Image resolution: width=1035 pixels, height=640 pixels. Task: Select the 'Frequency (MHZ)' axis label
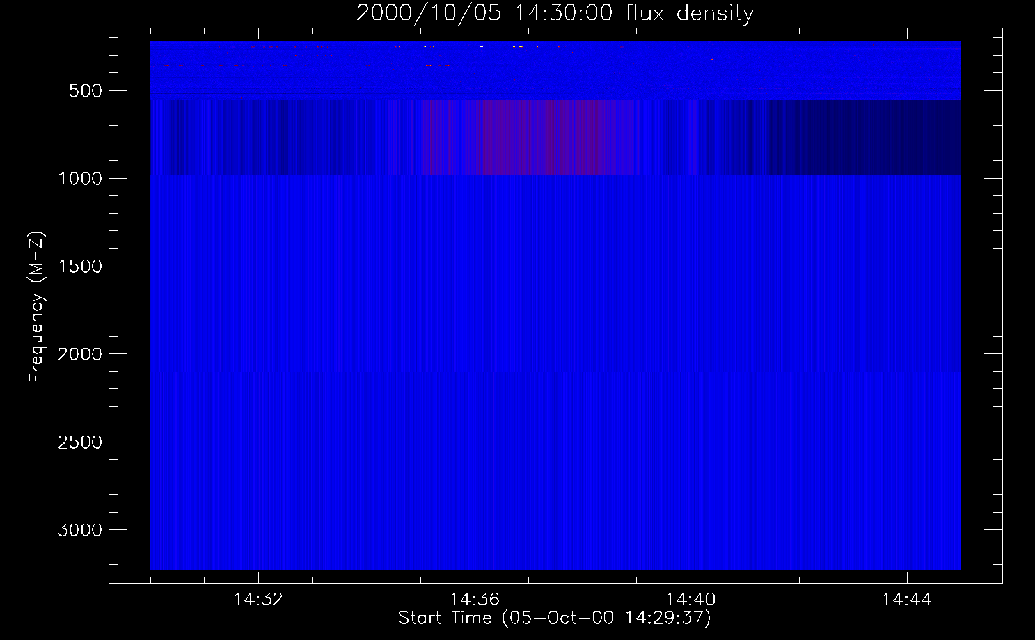coord(37,307)
